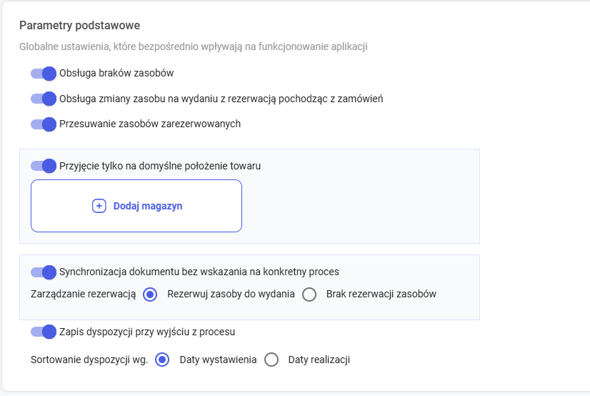Viewport: 590px width, 396px height.
Task: Click the plus icon in the add warehouse box
Action: pos(99,206)
